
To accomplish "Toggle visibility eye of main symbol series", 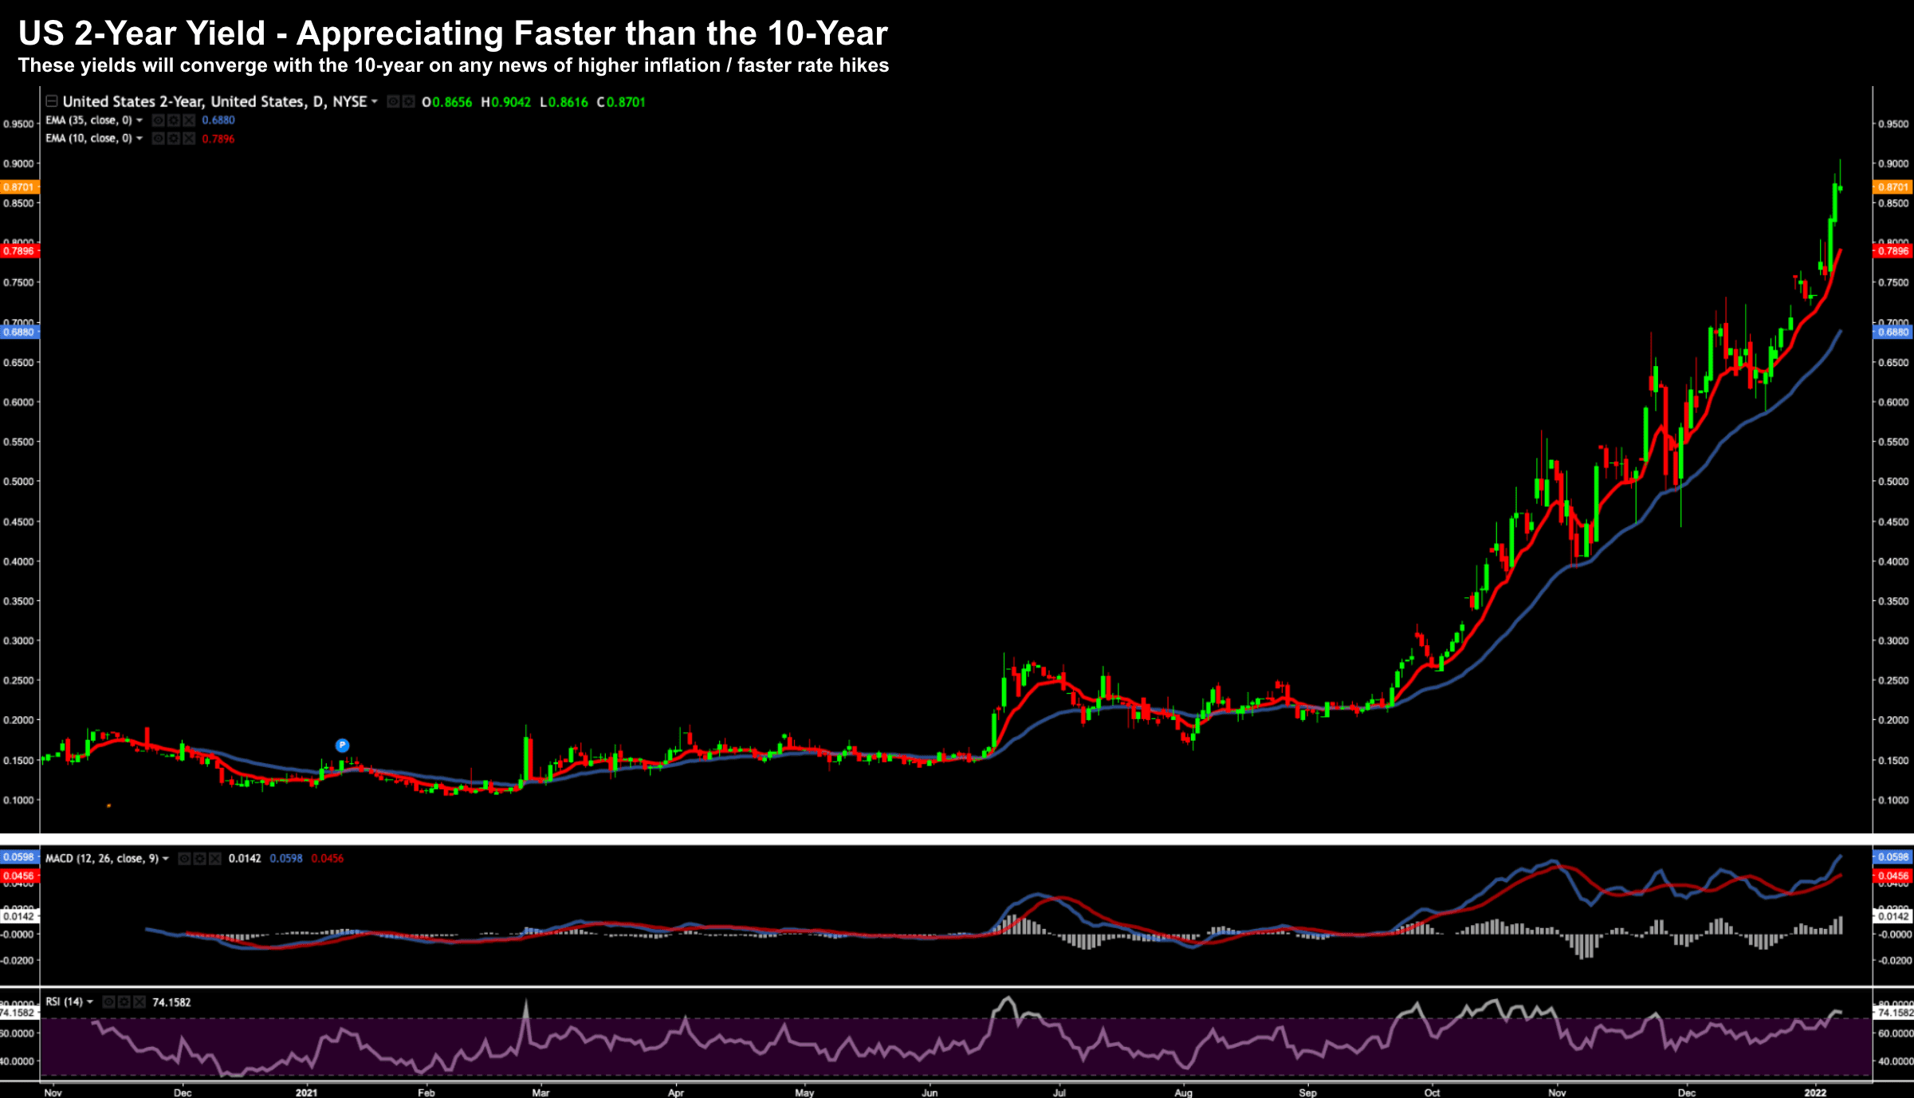I will [x=393, y=102].
